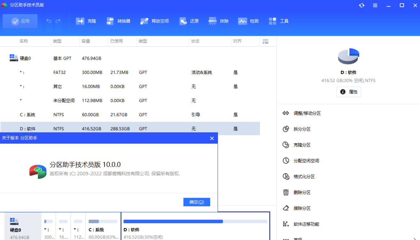Click the column settings list icon

(x=265, y=41)
